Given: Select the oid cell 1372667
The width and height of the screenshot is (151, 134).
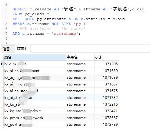Looking at the screenshot, I should 106,118.
